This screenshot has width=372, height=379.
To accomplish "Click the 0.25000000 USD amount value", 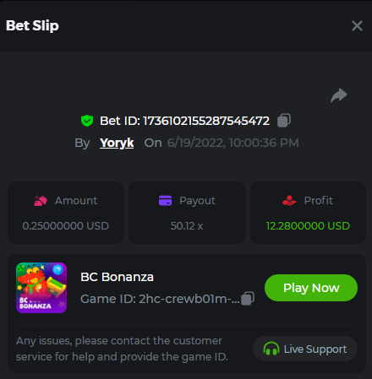I will click(x=65, y=226).
